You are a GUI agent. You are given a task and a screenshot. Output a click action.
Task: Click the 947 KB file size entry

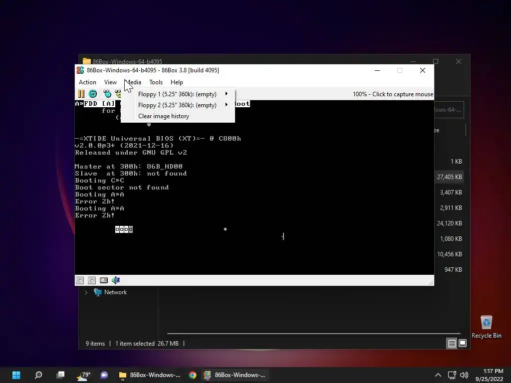pyautogui.click(x=453, y=270)
